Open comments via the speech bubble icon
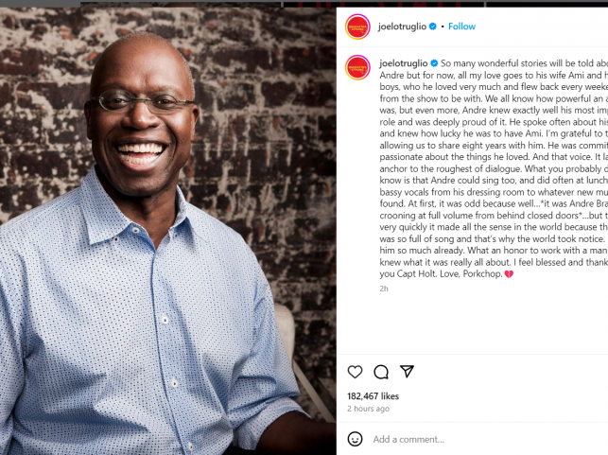 [381, 372]
